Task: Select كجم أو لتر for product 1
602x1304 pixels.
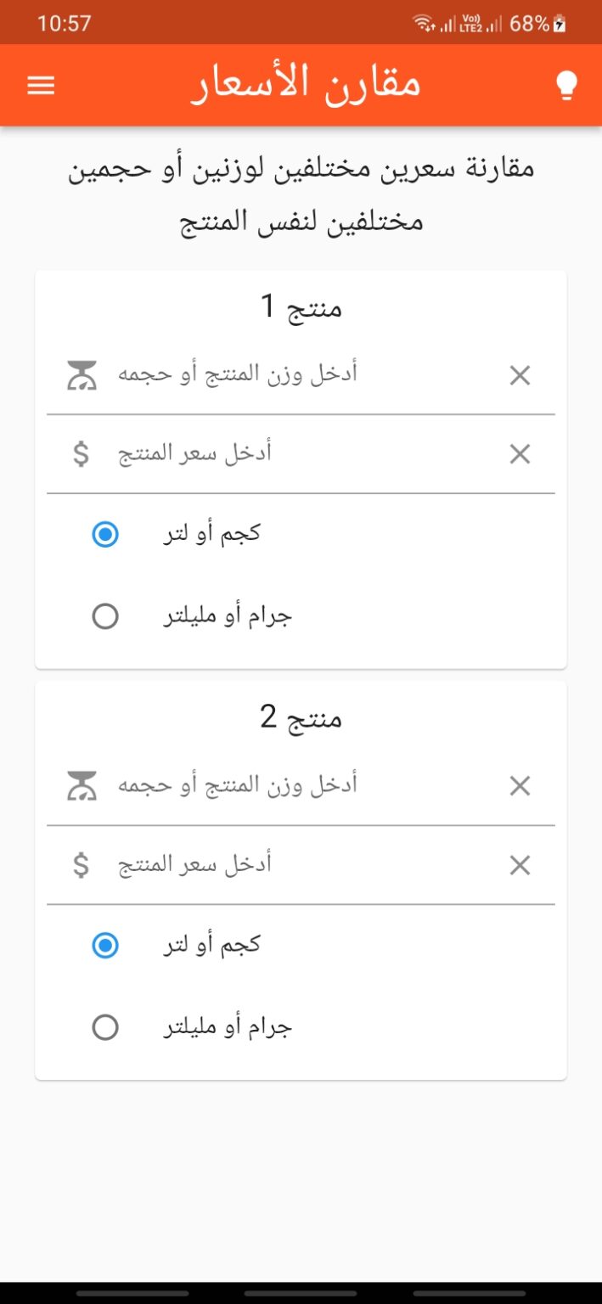Action: [x=105, y=535]
